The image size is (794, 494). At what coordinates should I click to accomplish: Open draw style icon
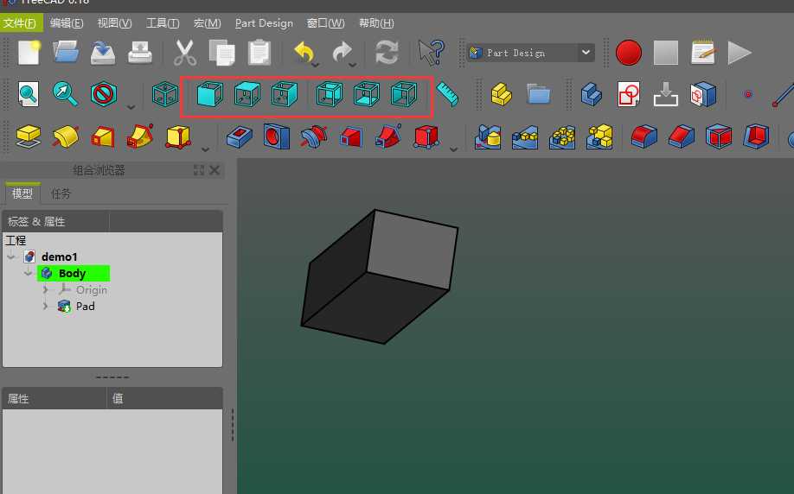(x=103, y=94)
